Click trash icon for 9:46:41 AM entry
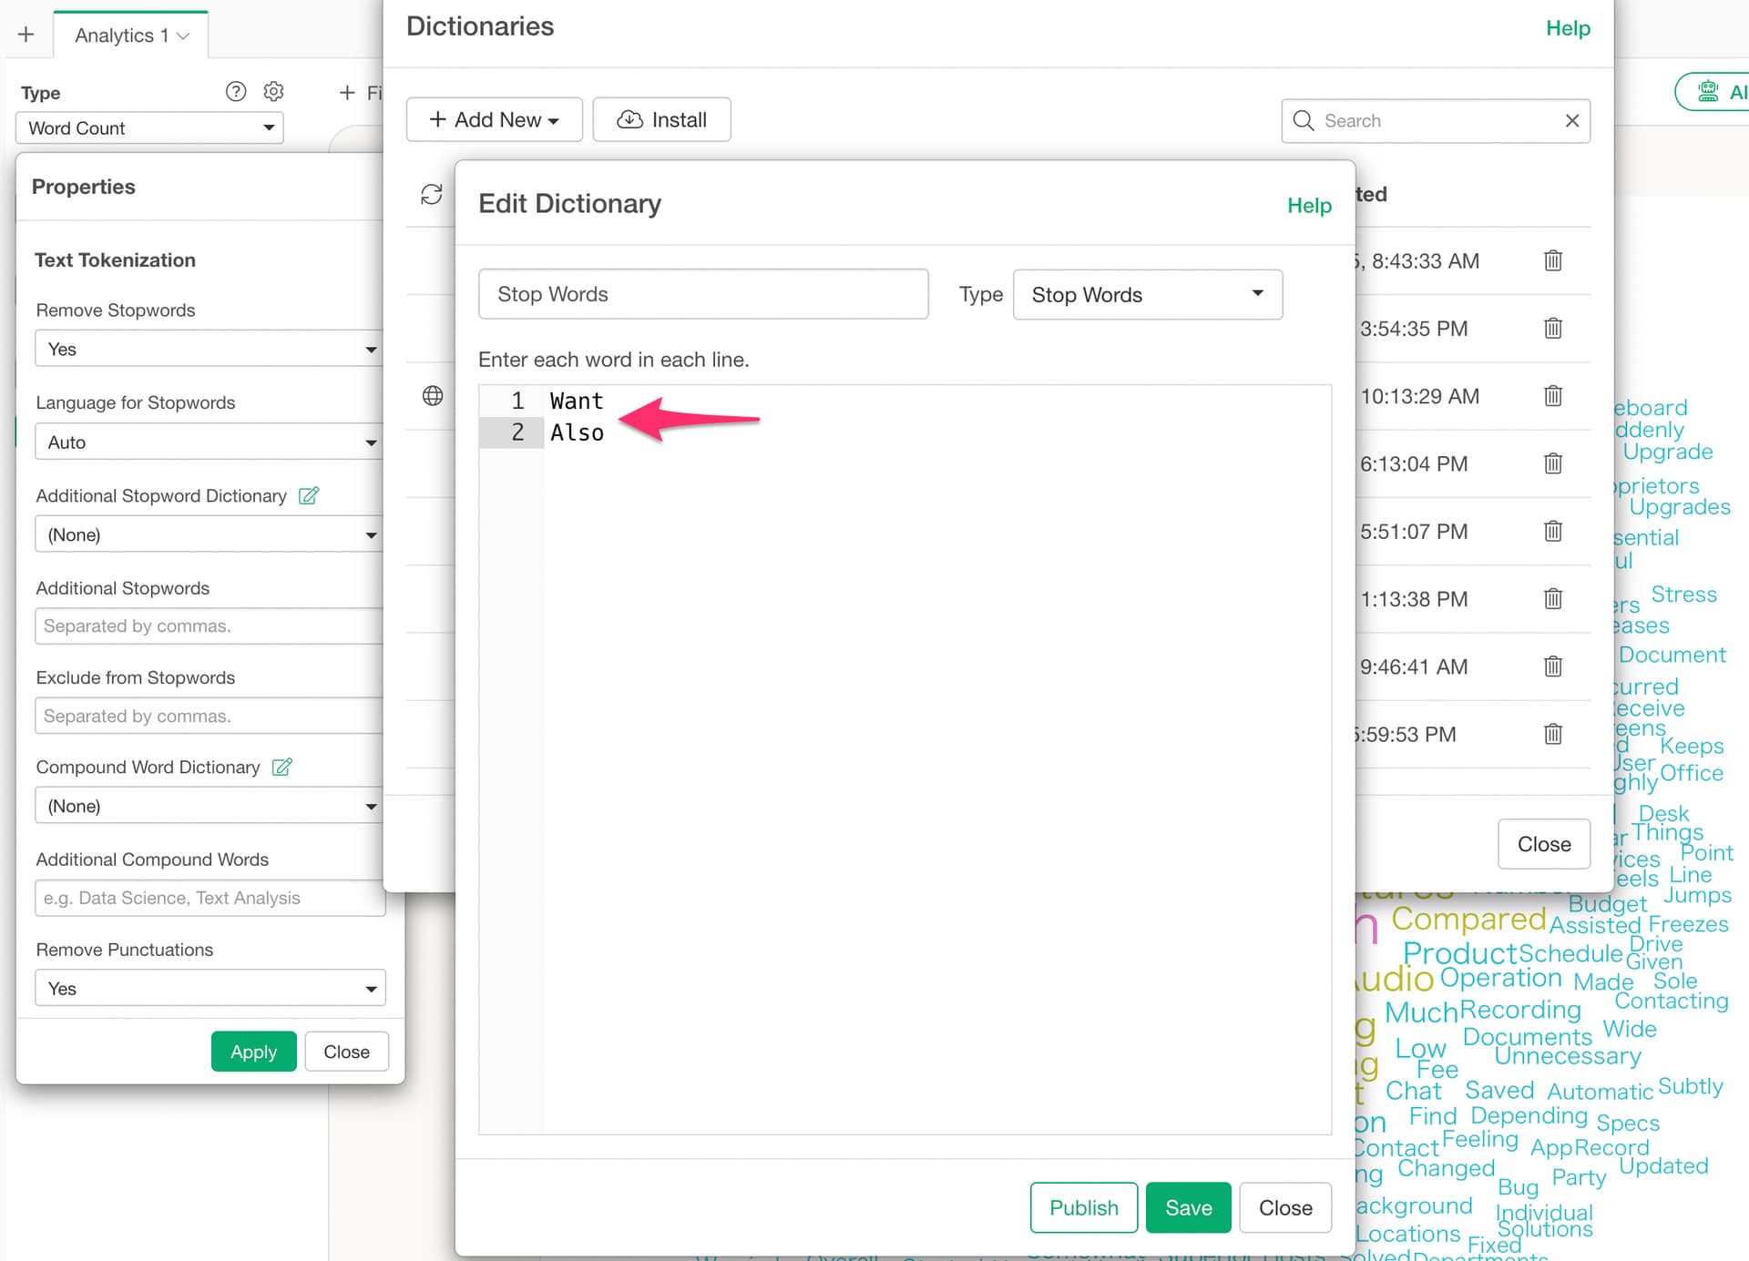Image resolution: width=1749 pixels, height=1261 pixels. click(x=1553, y=666)
